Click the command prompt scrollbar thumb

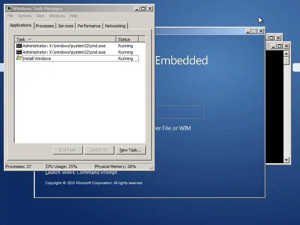[286, 61]
